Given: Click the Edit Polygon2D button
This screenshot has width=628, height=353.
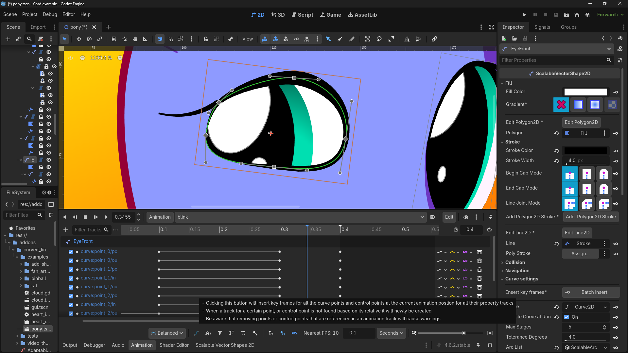Looking at the screenshot, I should click(581, 122).
